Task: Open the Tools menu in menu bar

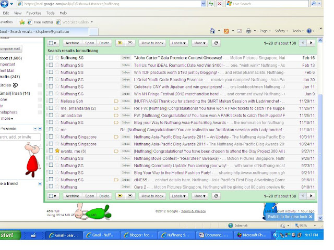Action: [51, 13]
